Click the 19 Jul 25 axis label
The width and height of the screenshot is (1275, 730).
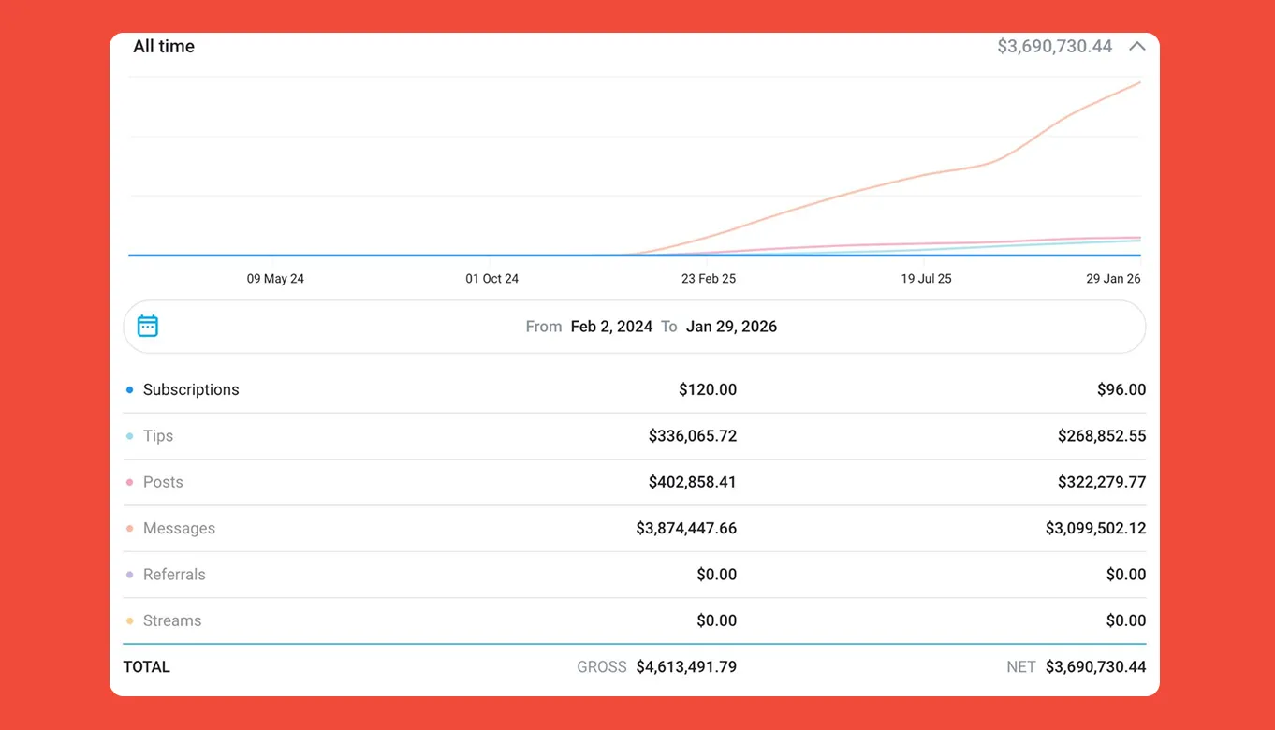pyautogui.click(x=926, y=279)
